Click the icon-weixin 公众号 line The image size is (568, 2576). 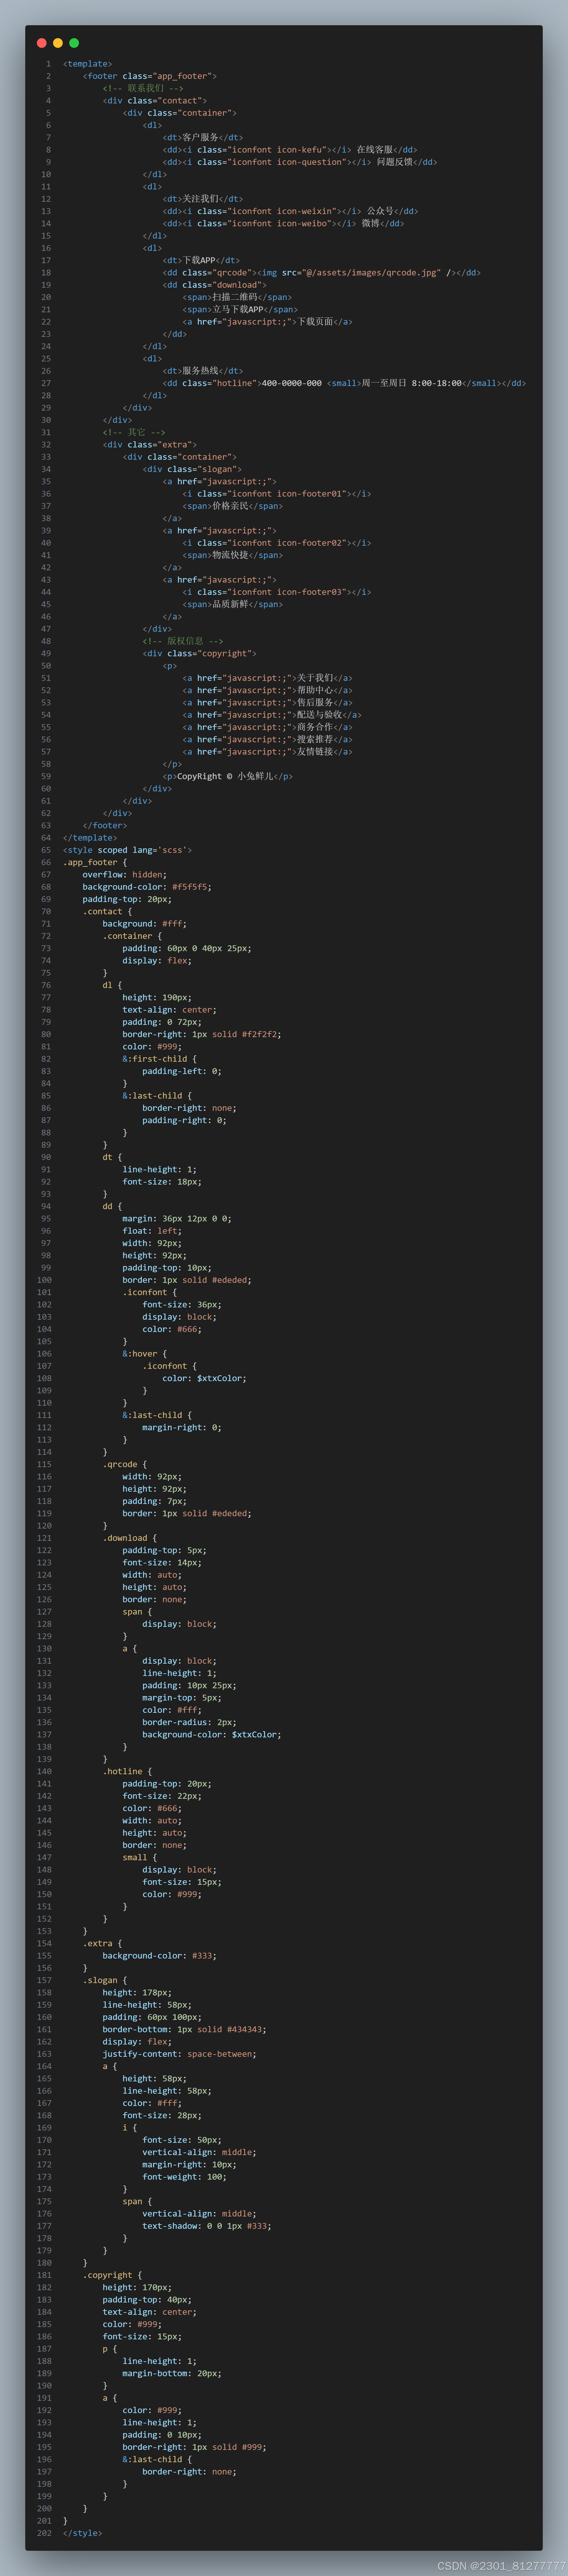coord(291,211)
